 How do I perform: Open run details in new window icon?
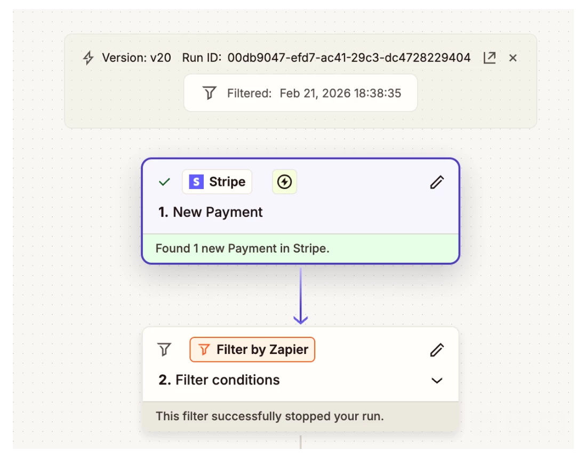point(489,58)
